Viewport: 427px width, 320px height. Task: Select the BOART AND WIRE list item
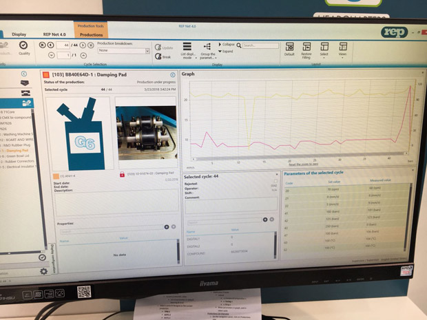point(17,140)
